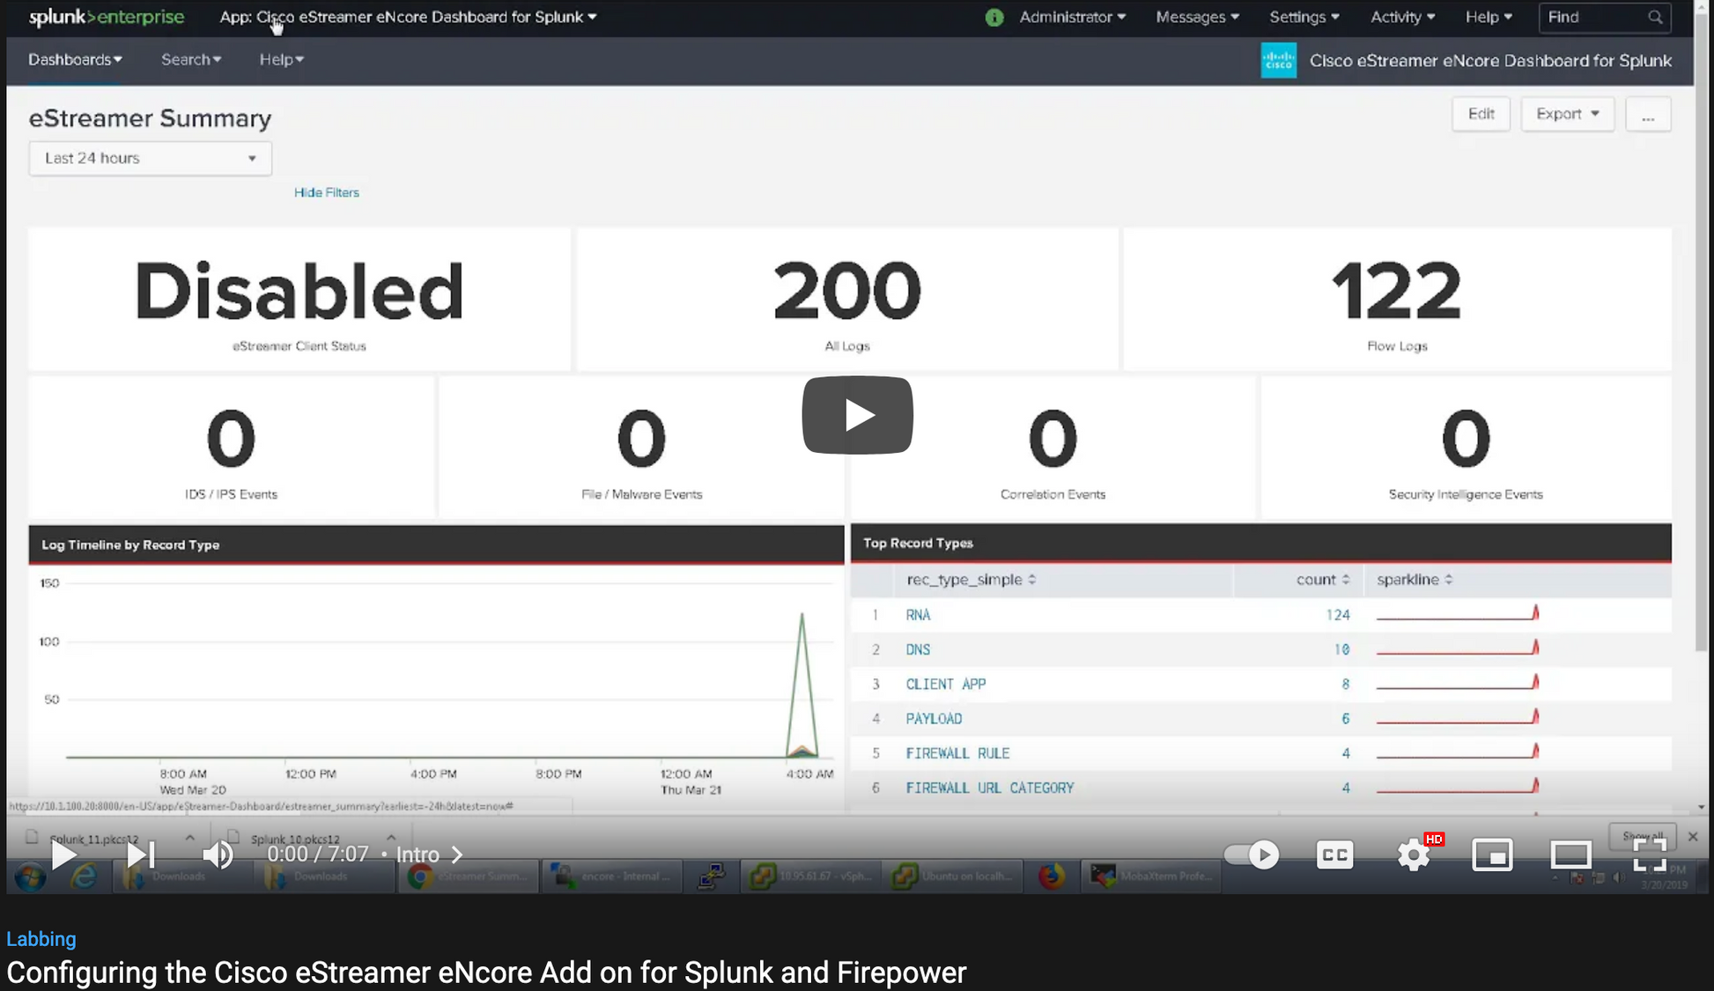Image resolution: width=1714 pixels, height=991 pixels.
Task: Open the Last 24 hours time range dropdown
Action: tap(150, 159)
